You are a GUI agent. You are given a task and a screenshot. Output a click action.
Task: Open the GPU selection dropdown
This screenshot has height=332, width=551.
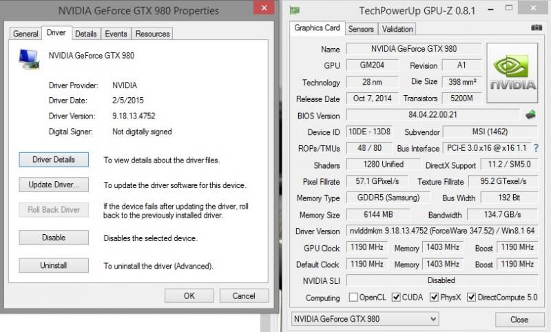coord(365,319)
